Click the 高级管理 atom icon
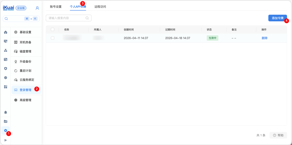The height and width of the screenshot is (145, 292). click(16, 100)
